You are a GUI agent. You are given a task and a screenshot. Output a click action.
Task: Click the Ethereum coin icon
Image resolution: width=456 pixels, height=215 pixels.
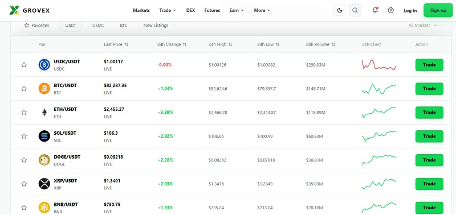click(x=44, y=112)
